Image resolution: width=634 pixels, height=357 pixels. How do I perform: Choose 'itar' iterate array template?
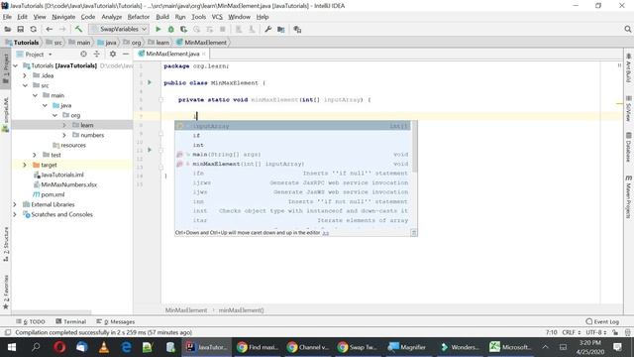293,220
